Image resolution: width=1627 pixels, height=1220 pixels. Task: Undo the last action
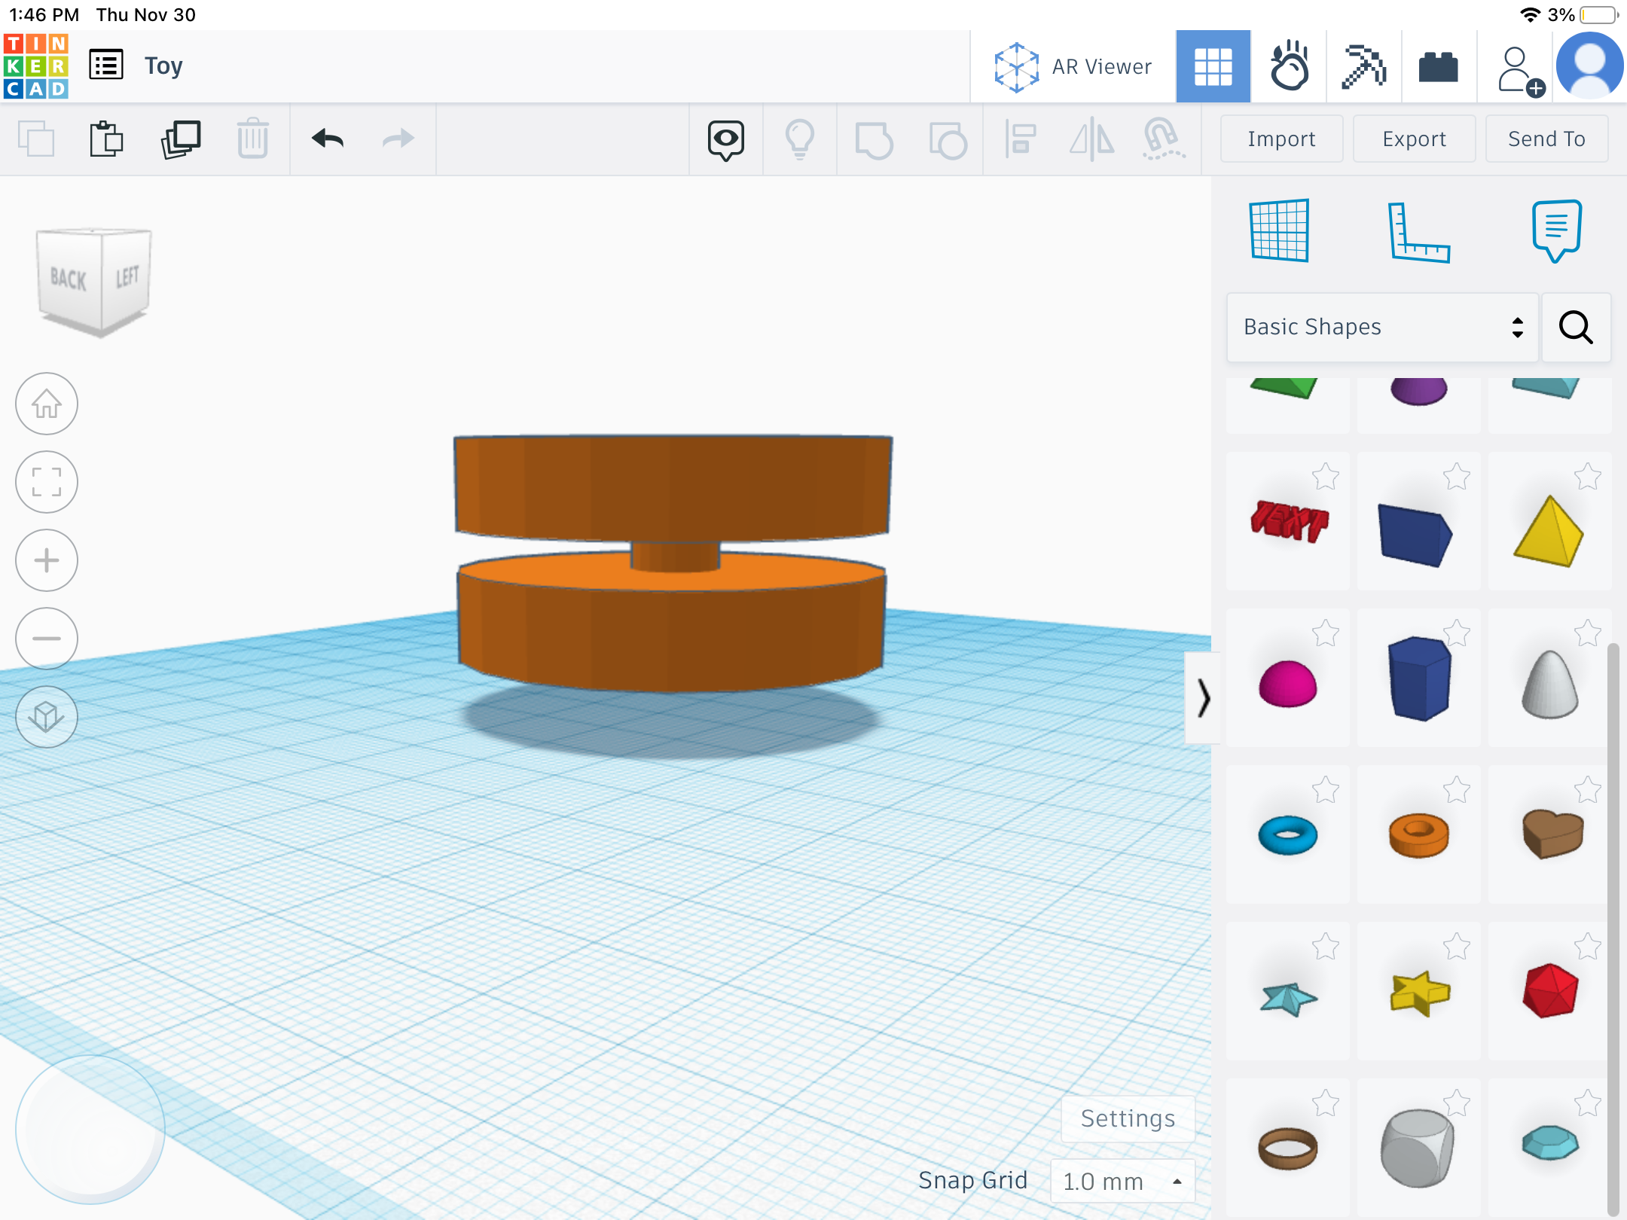[327, 139]
